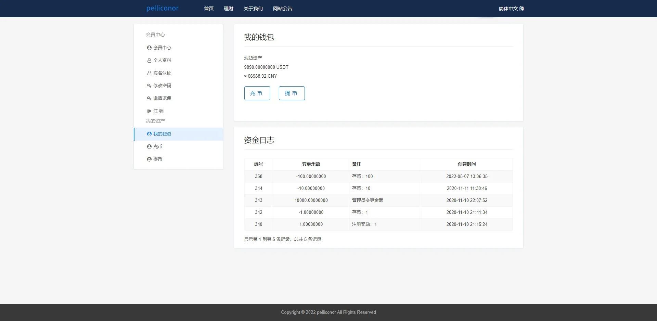Click the identity icon beside 实名认证
This screenshot has width=657, height=321.
point(149,73)
